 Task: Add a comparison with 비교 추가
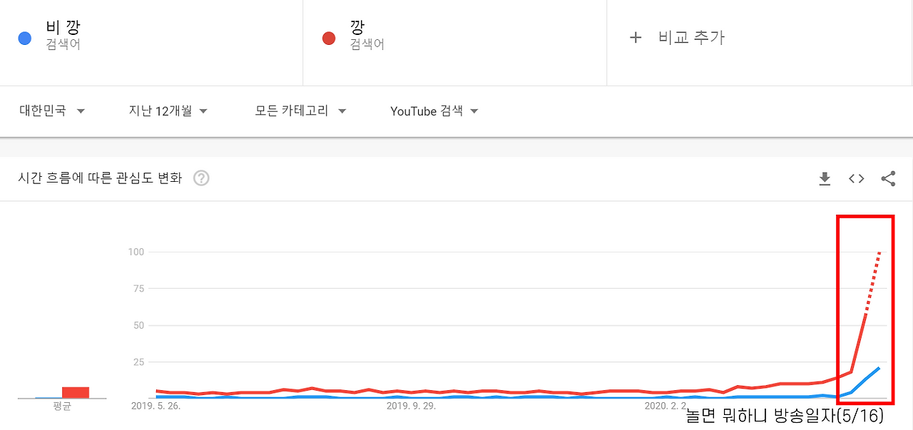[x=690, y=38]
